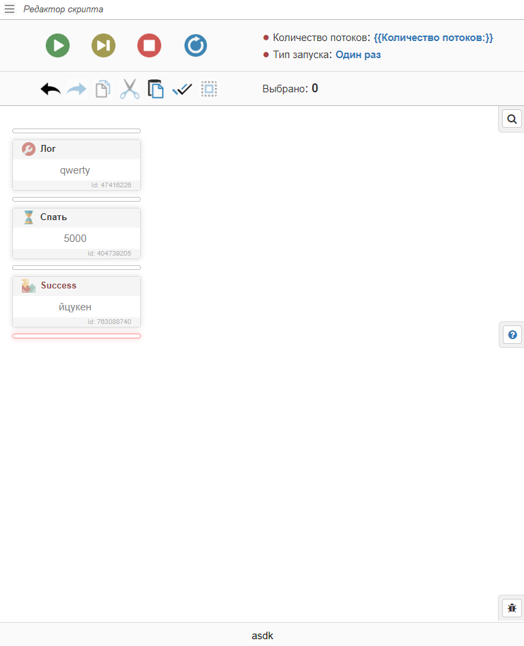
Task: Select the Спать action title
Action: click(x=53, y=217)
